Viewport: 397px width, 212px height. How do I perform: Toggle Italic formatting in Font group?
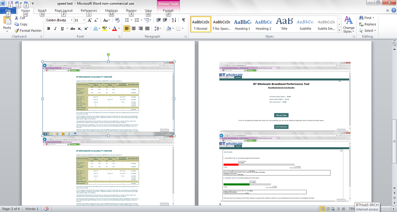(x=55, y=29)
